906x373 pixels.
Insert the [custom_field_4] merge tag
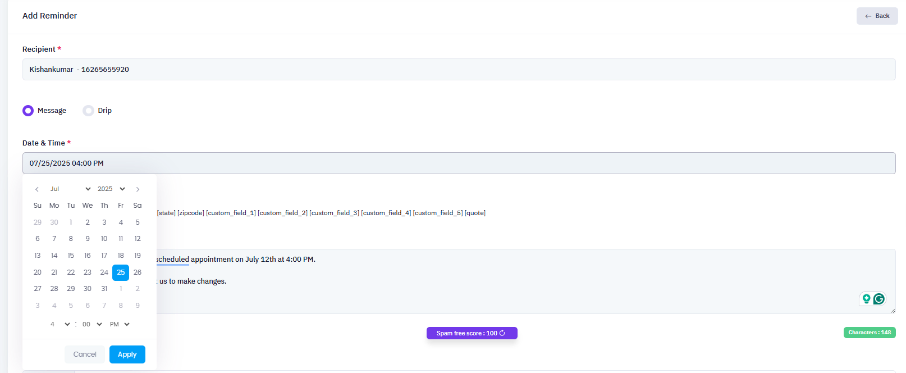click(386, 213)
